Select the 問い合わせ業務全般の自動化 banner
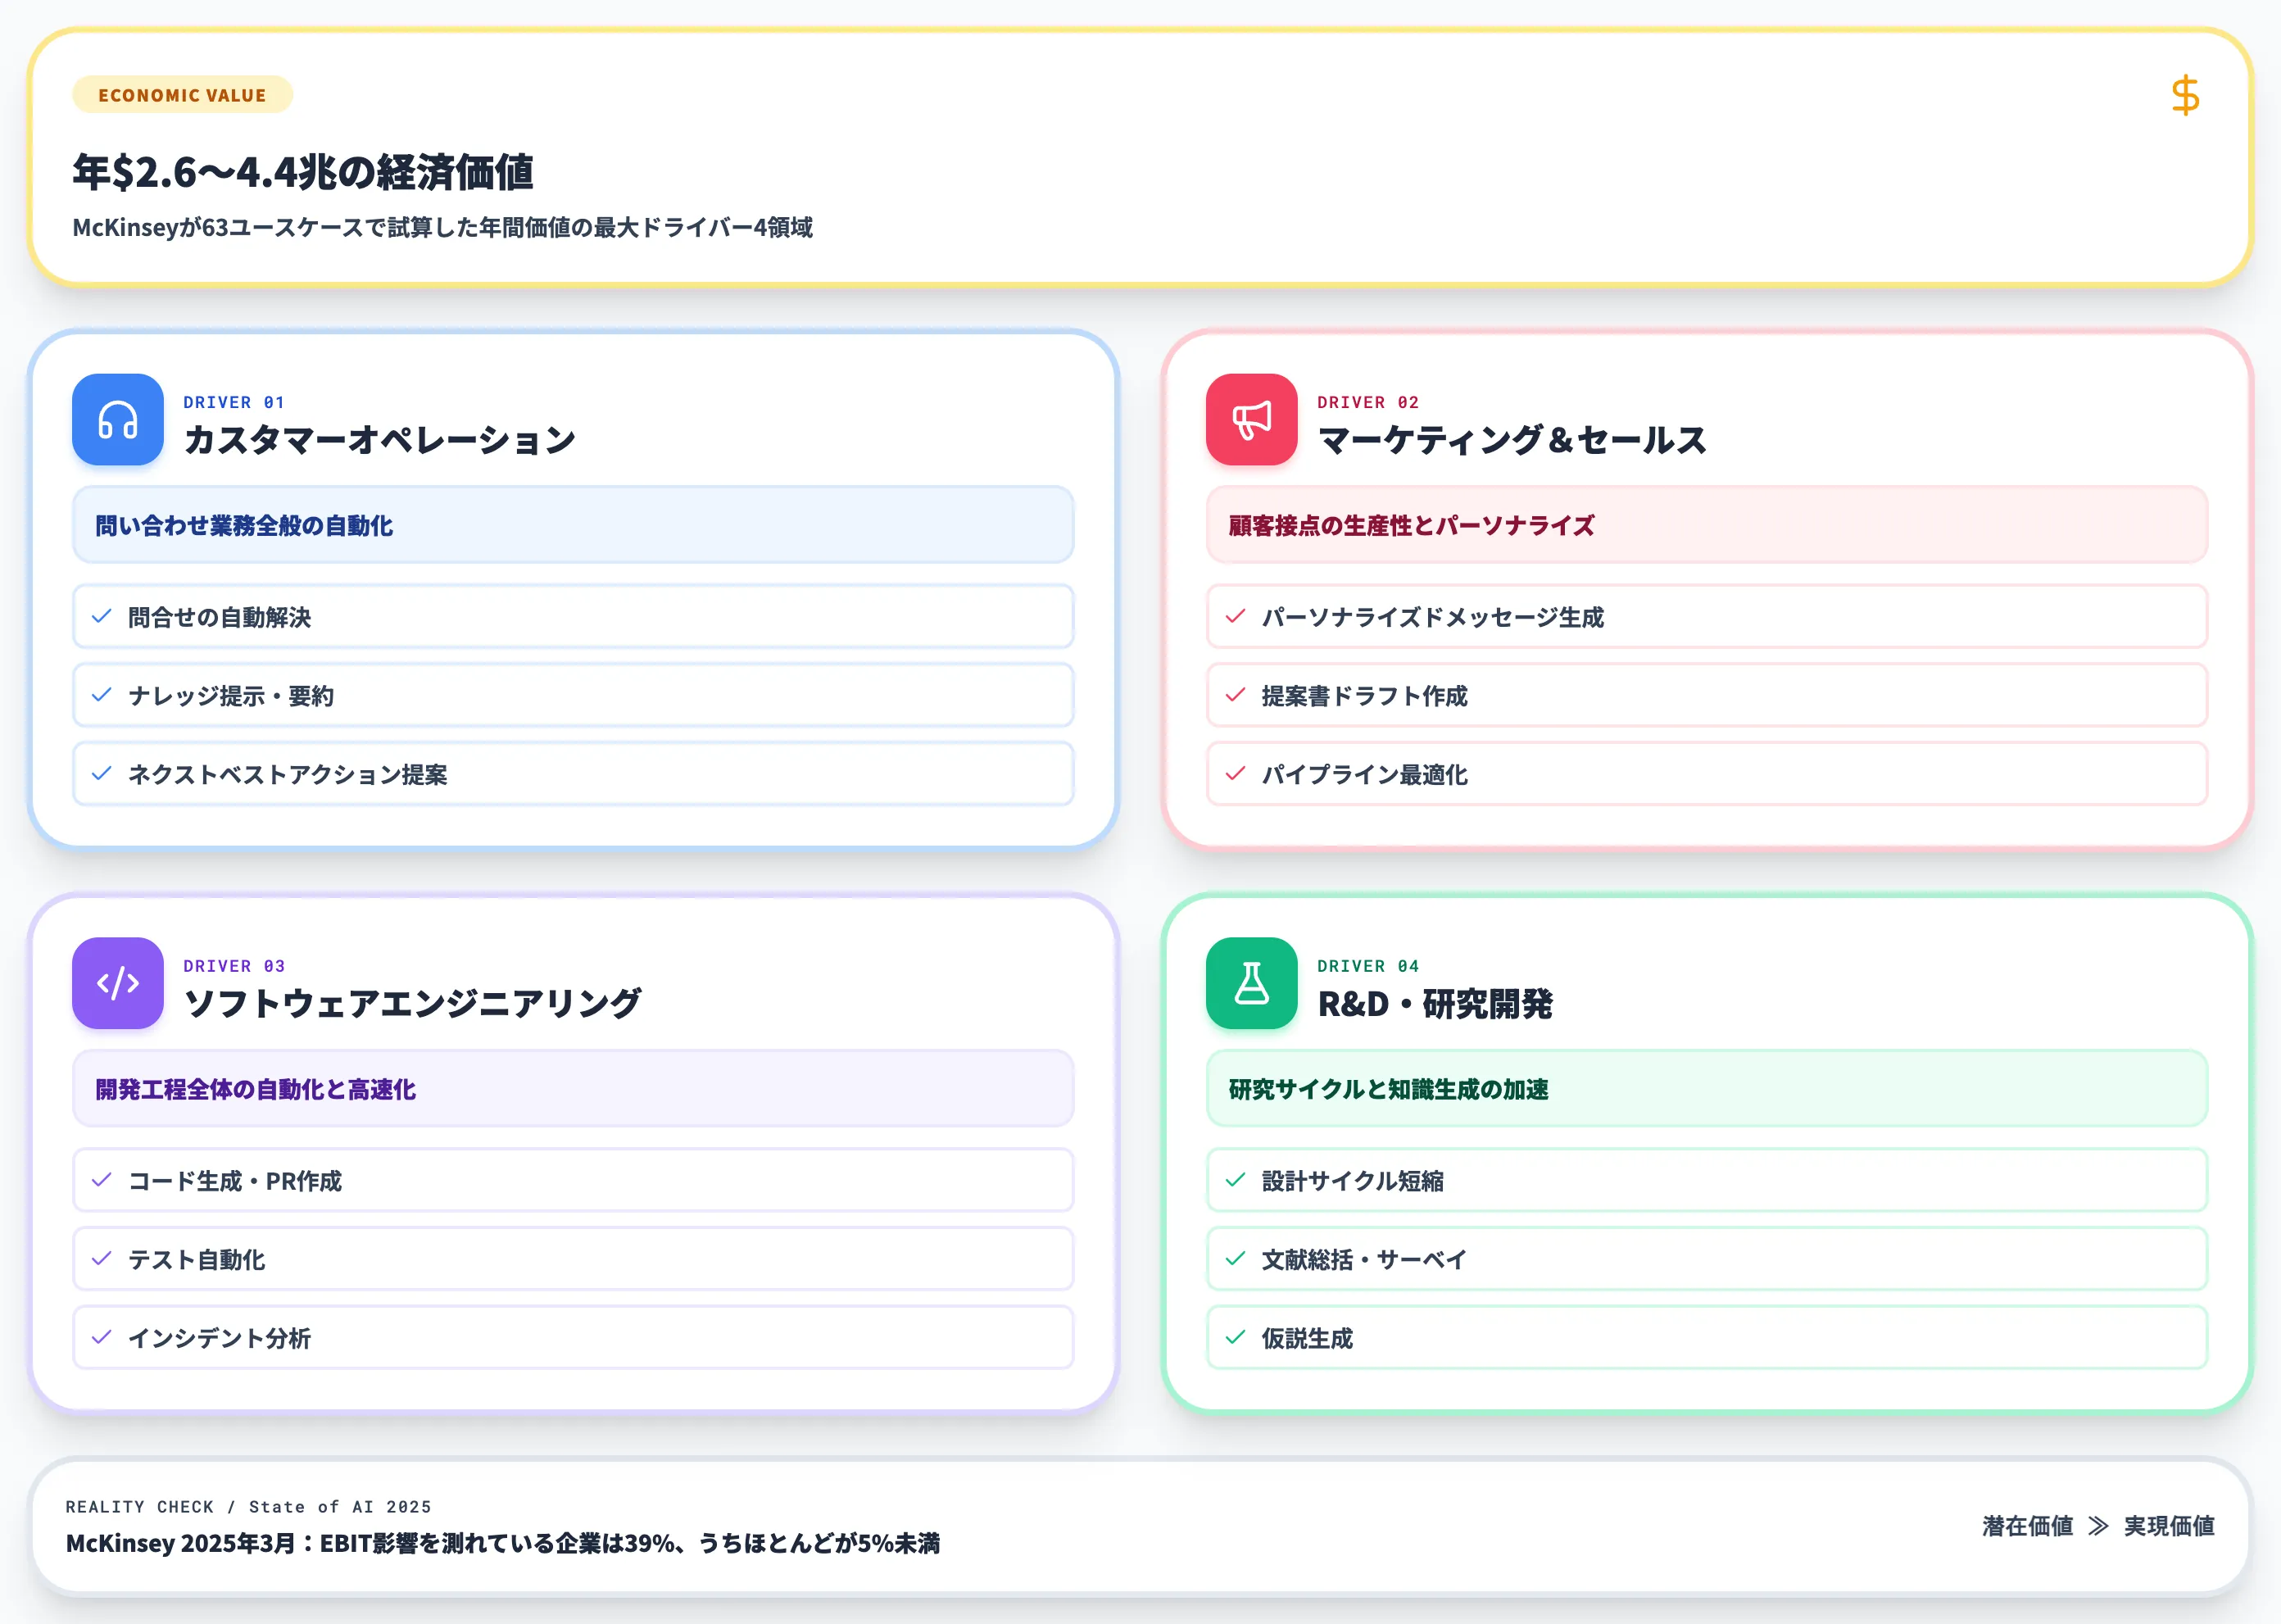 pos(573,525)
